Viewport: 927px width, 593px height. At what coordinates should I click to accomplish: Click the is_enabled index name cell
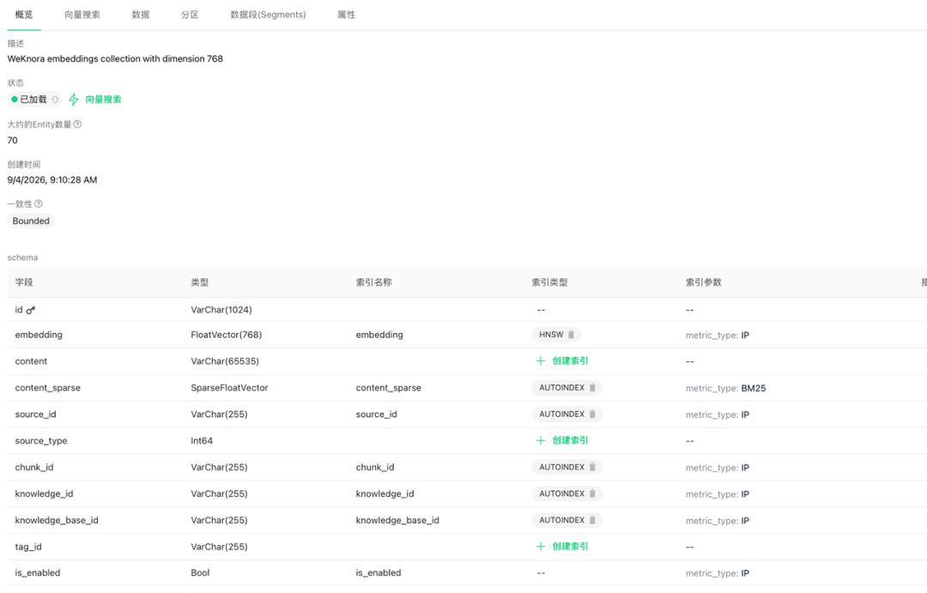379,573
